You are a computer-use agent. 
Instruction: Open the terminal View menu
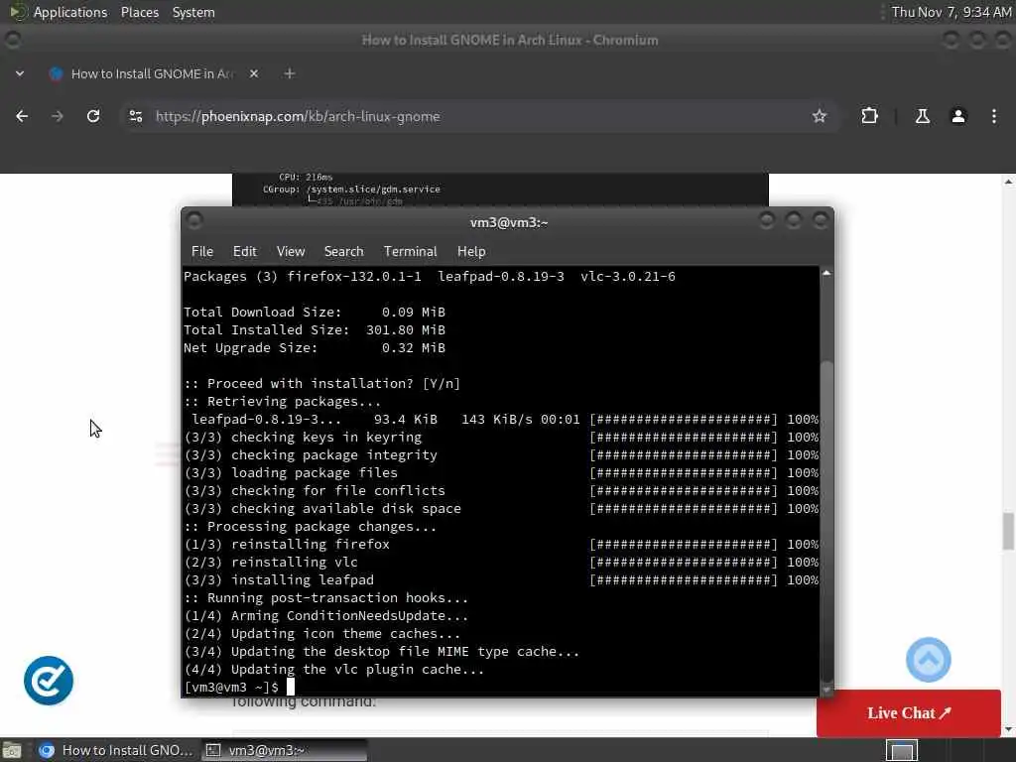(291, 251)
